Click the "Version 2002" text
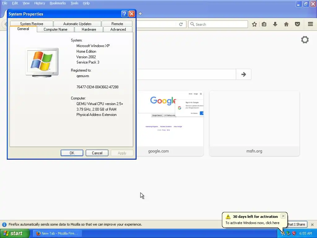 (x=86, y=57)
